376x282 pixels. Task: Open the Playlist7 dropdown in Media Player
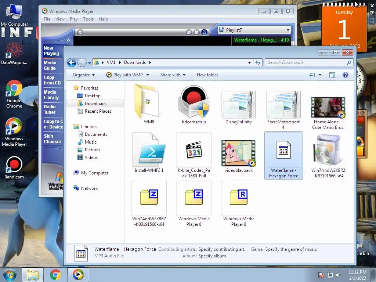(254, 30)
